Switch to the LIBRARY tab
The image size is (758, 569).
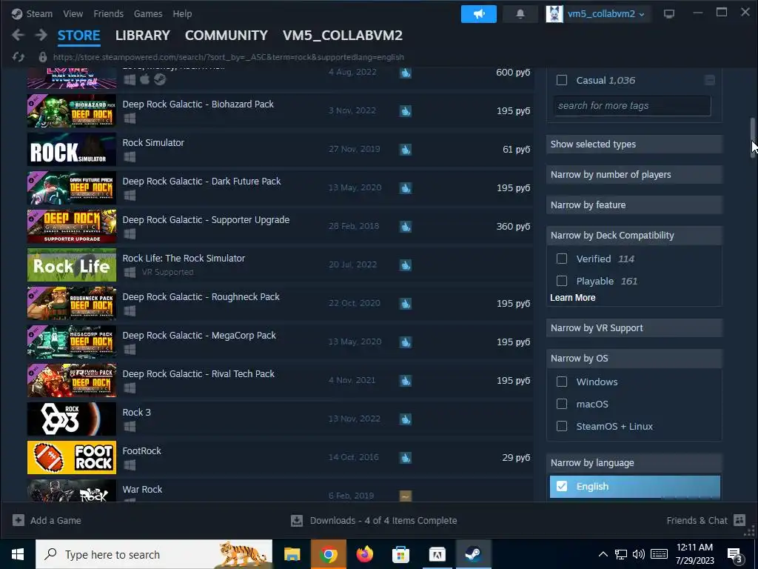click(x=143, y=36)
